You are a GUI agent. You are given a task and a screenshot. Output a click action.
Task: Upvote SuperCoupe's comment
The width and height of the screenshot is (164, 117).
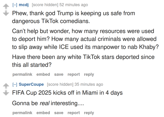[6, 86]
